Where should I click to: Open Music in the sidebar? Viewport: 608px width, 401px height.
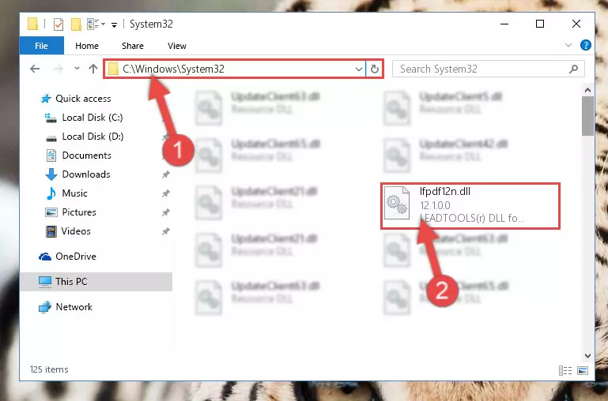point(67,193)
